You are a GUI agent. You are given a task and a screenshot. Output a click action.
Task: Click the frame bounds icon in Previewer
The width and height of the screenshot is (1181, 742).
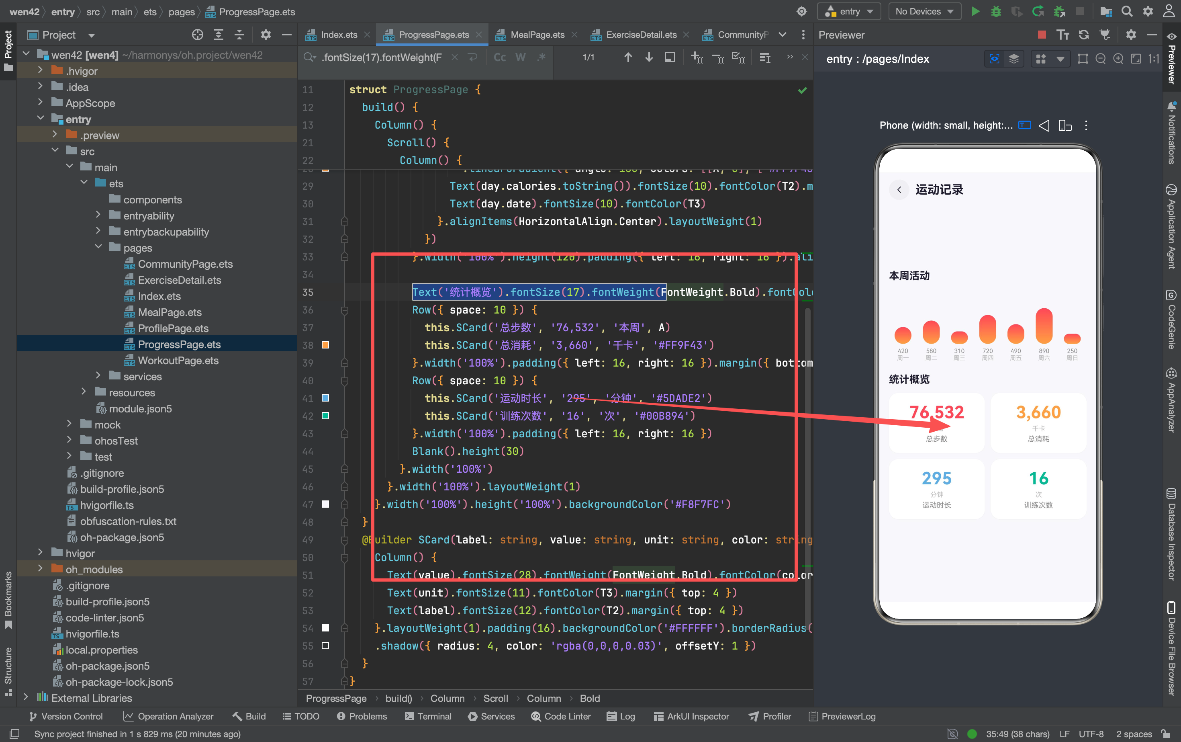point(1083,59)
